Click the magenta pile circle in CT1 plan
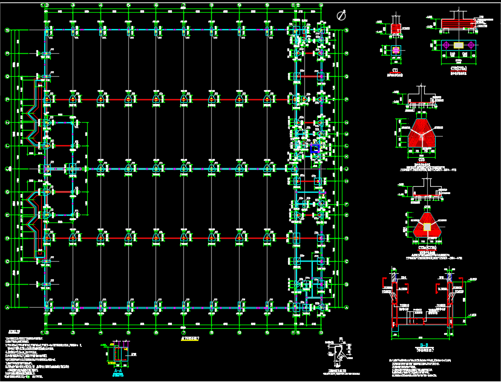501x382 pixels. [x=396, y=50]
